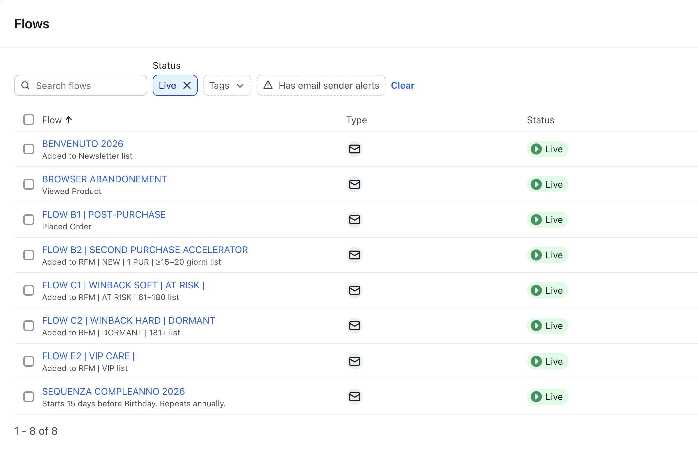Open the BENVENUTO 2026 flow
This screenshot has width=698, height=472.
point(83,144)
